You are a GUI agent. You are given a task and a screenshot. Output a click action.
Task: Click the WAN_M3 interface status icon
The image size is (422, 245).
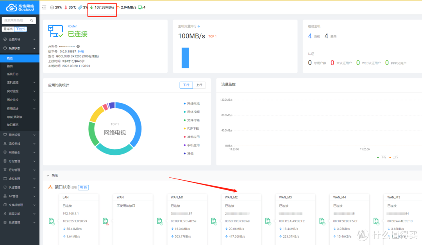268,222
